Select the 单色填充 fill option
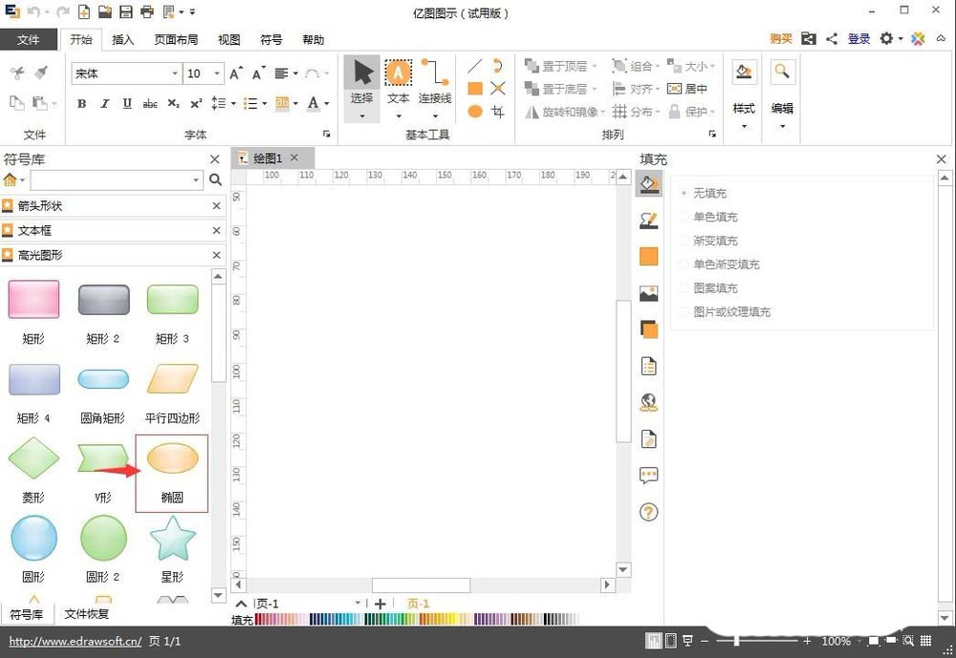Screen dimensions: 956x658 coord(713,217)
